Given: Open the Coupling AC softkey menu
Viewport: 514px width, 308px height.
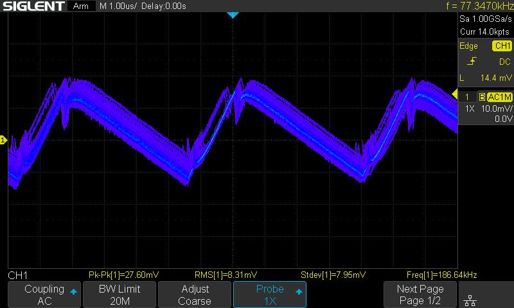Looking at the screenshot, I should pyautogui.click(x=44, y=295).
